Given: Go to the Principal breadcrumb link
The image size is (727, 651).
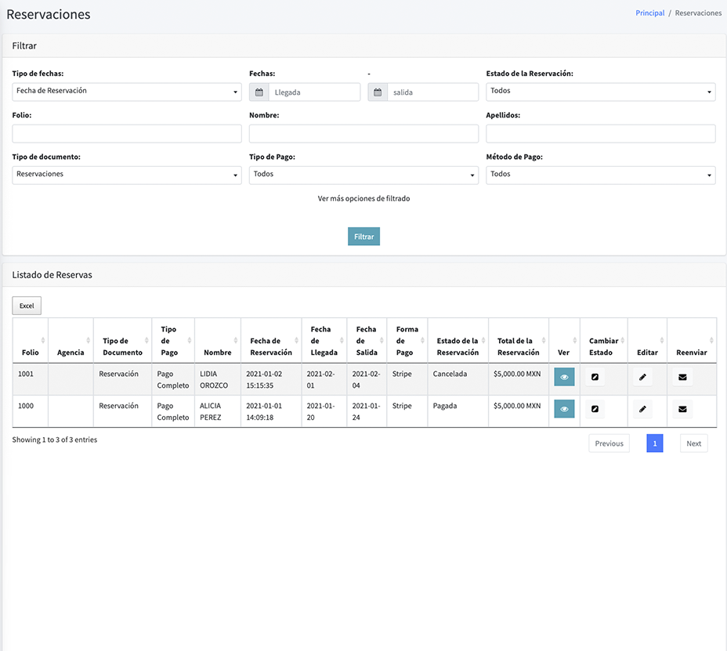Looking at the screenshot, I should [649, 13].
